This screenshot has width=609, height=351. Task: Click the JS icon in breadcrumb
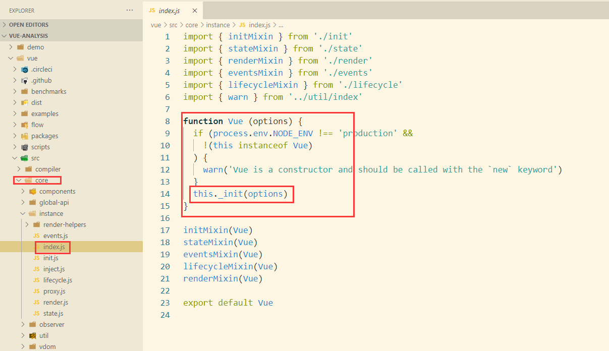click(x=242, y=25)
